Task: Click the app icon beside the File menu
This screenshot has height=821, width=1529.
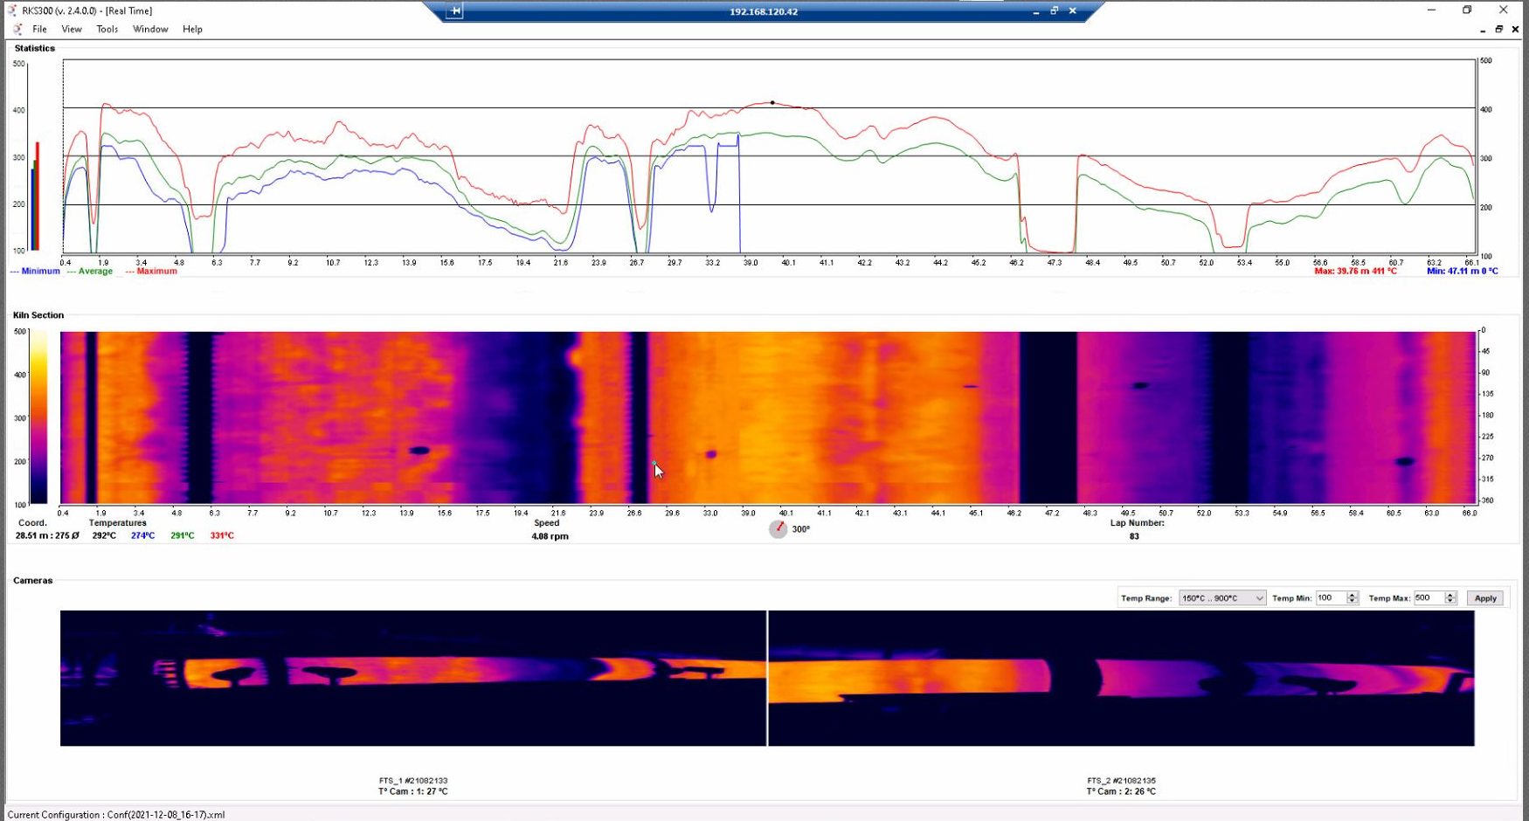Action: pyautogui.click(x=16, y=29)
